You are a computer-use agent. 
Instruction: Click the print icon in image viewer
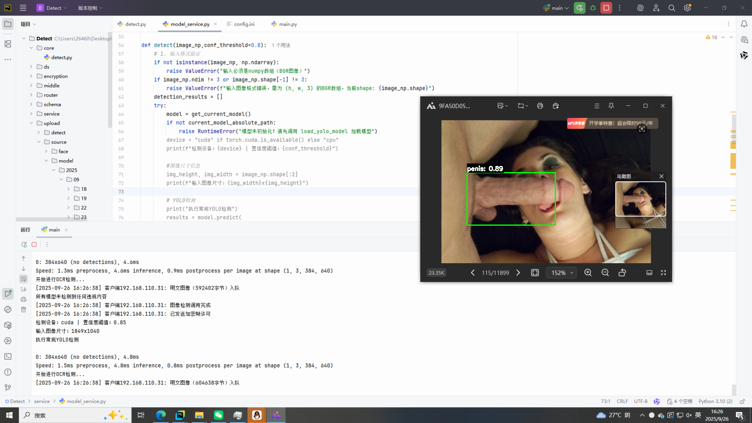[x=540, y=106]
